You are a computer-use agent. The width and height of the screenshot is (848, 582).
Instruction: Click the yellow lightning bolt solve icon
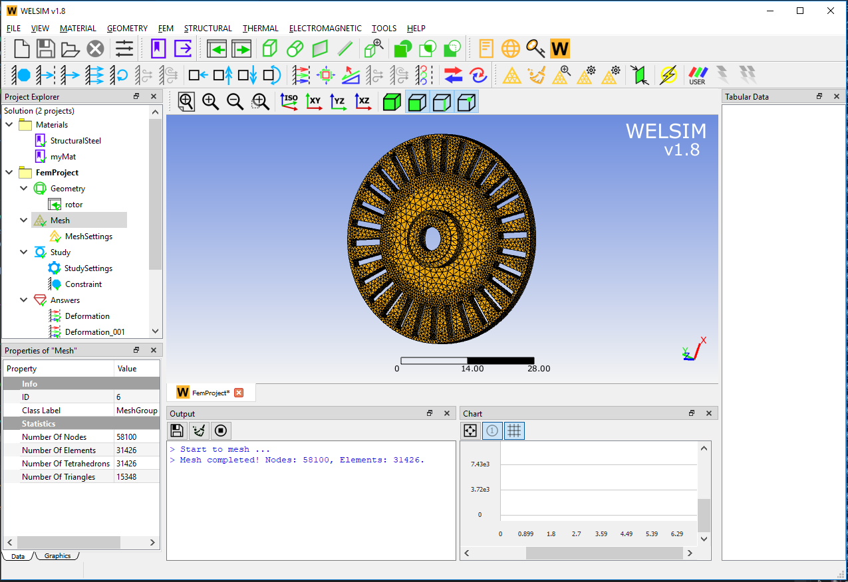tap(668, 75)
